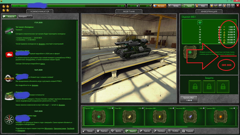Select the Касатка Mk1 rocket module card

pyautogui.click(x=190, y=116)
